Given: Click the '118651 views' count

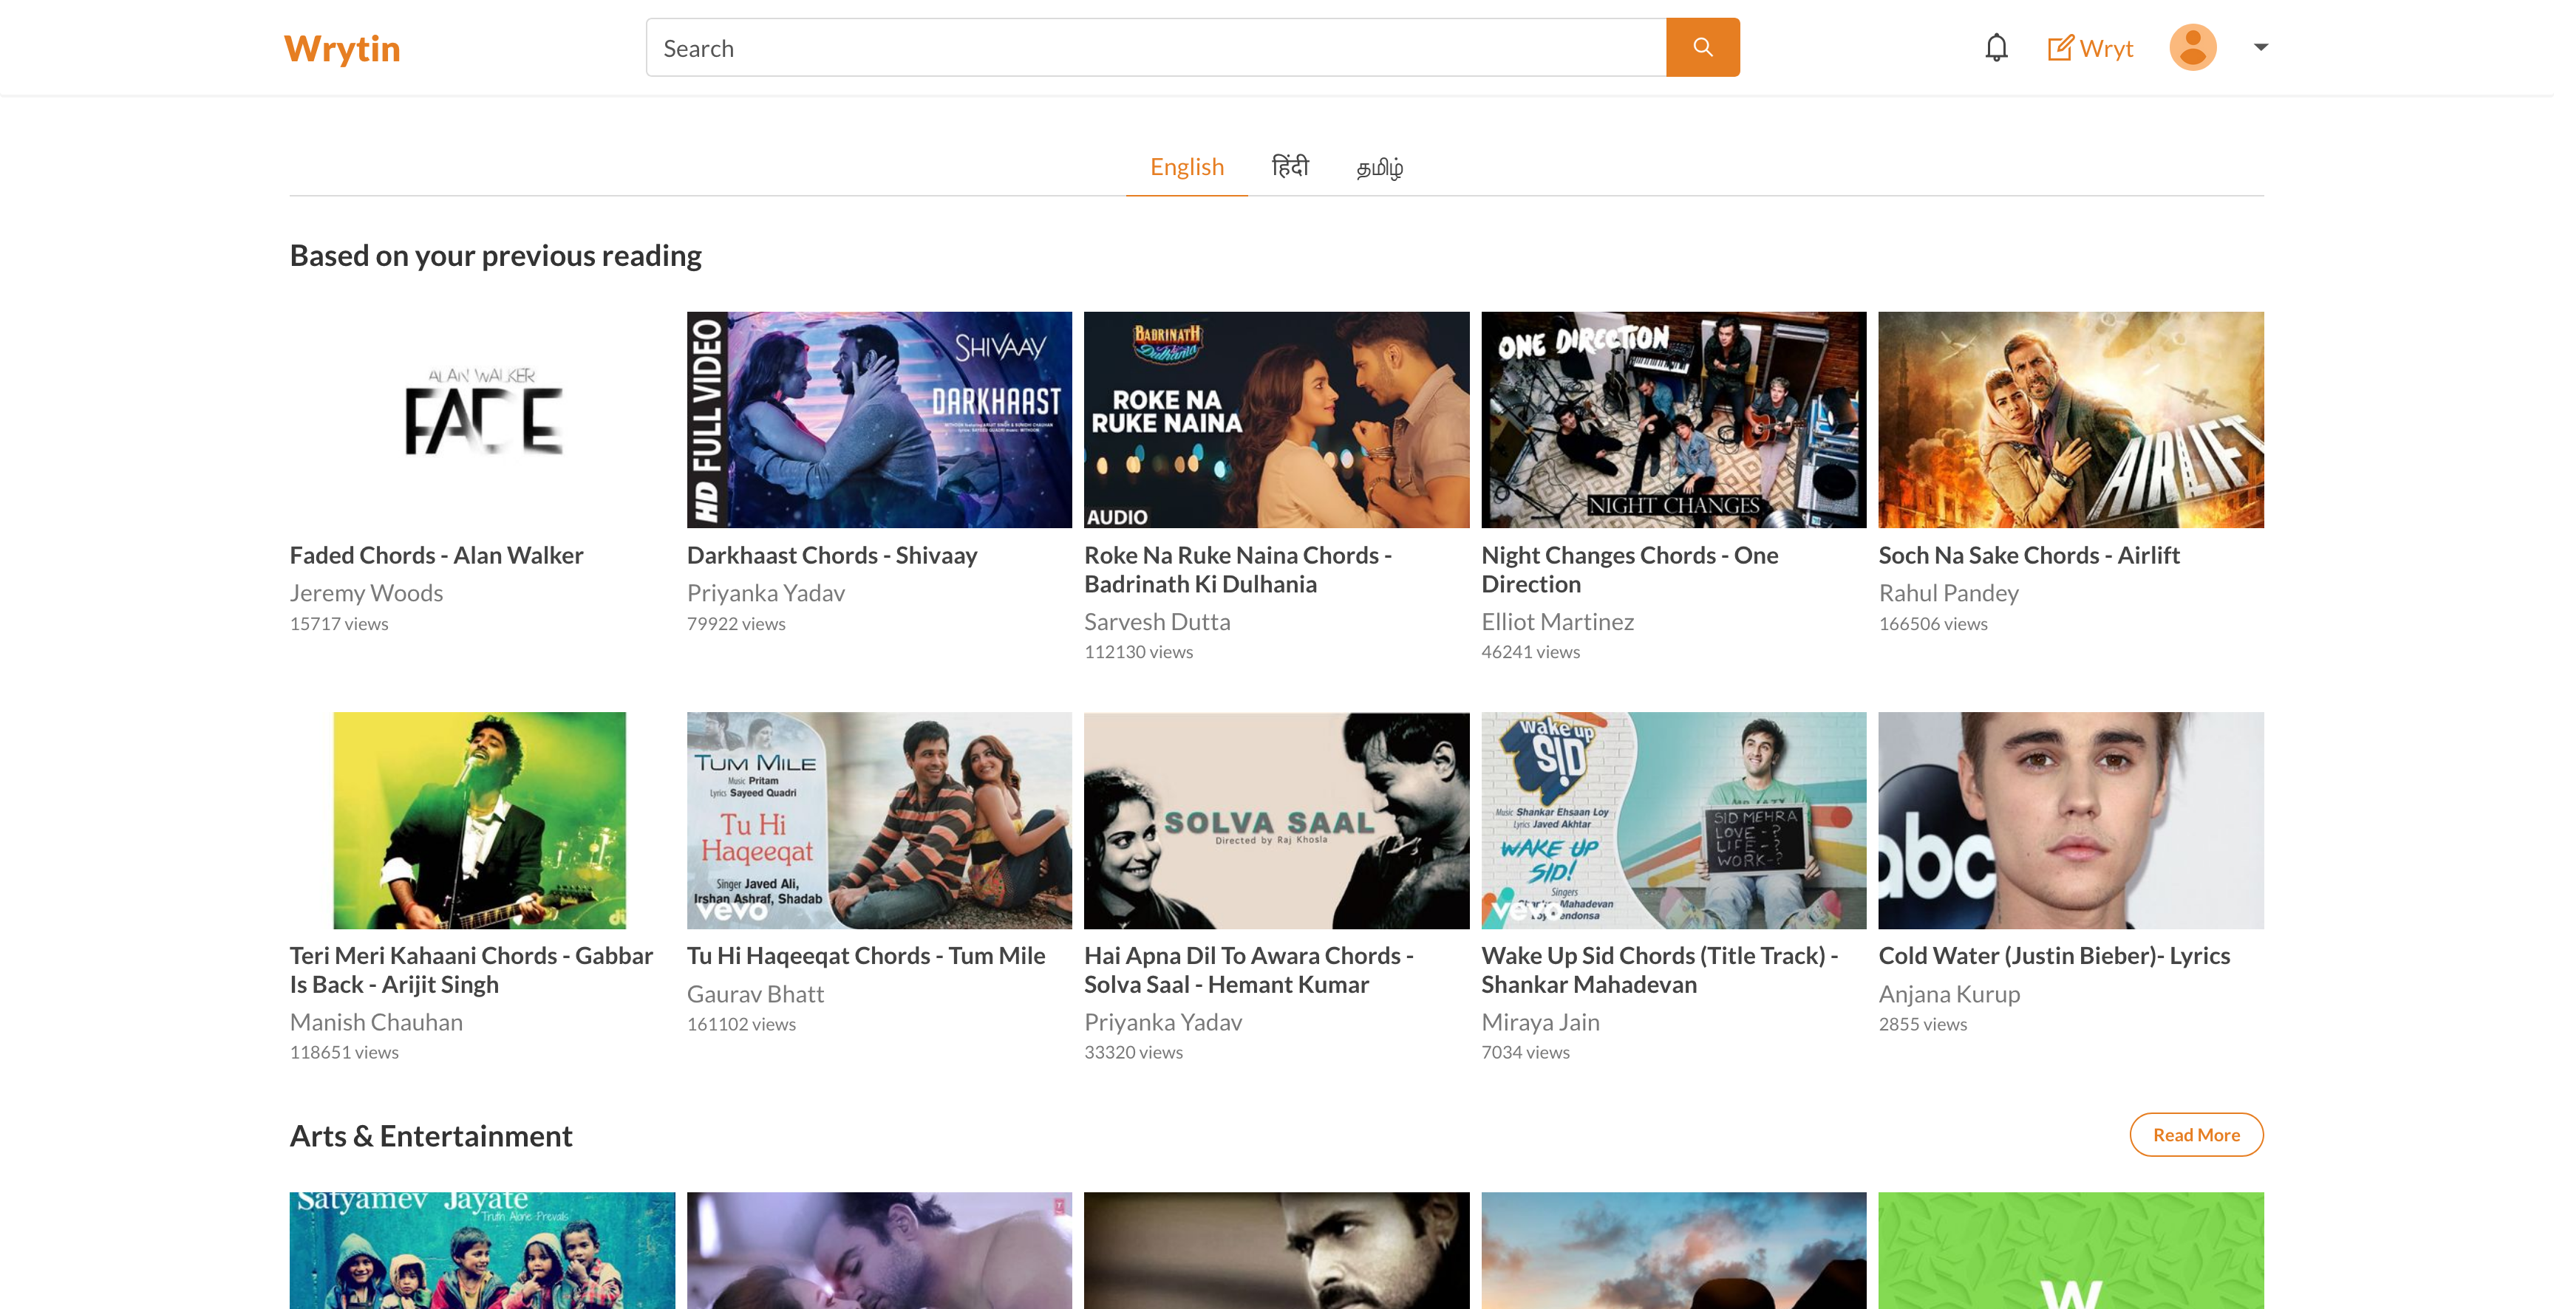Looking at the screenshot, I should tap(344, 1051).
